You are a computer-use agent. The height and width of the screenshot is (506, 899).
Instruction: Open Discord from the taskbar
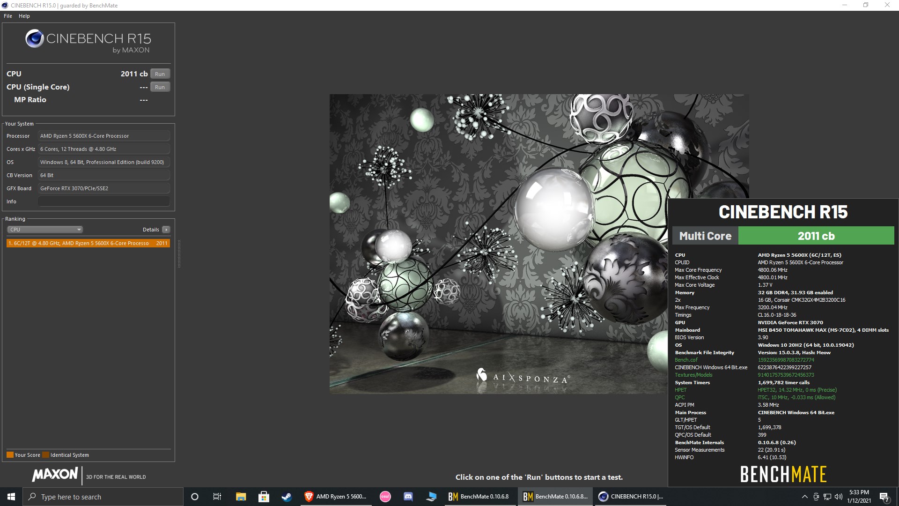click(x=408, y=497)
